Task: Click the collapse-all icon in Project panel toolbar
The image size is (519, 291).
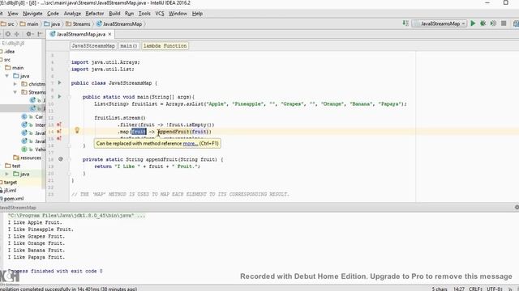Action: tap(16, 34)
